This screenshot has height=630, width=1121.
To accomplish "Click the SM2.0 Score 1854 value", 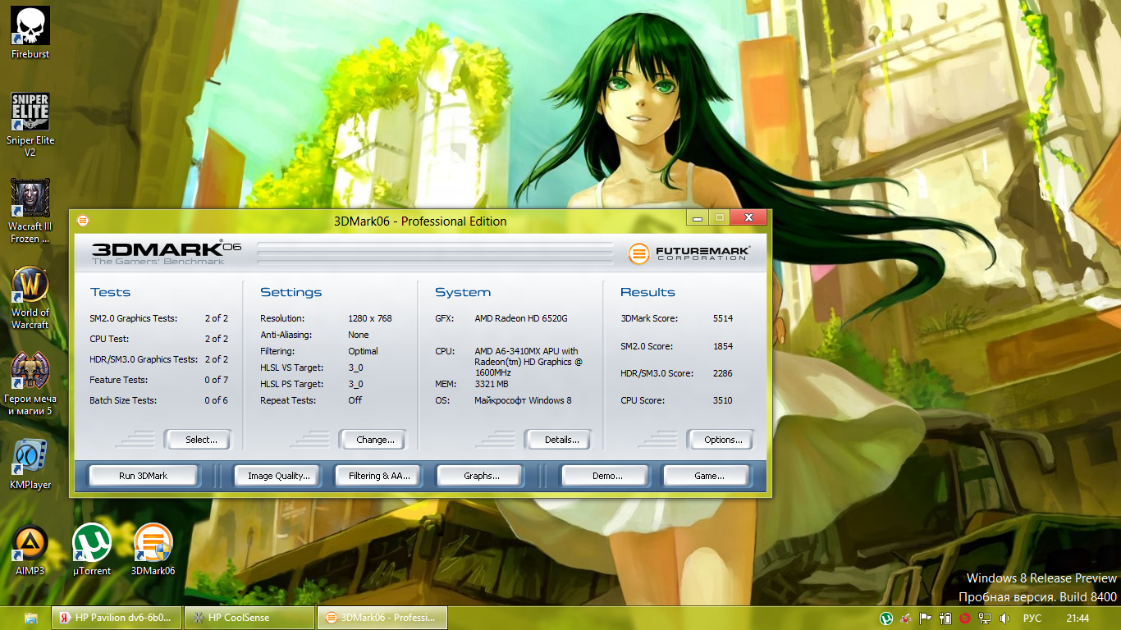I will 723,346.
